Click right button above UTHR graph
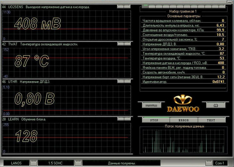 (127, 81)
